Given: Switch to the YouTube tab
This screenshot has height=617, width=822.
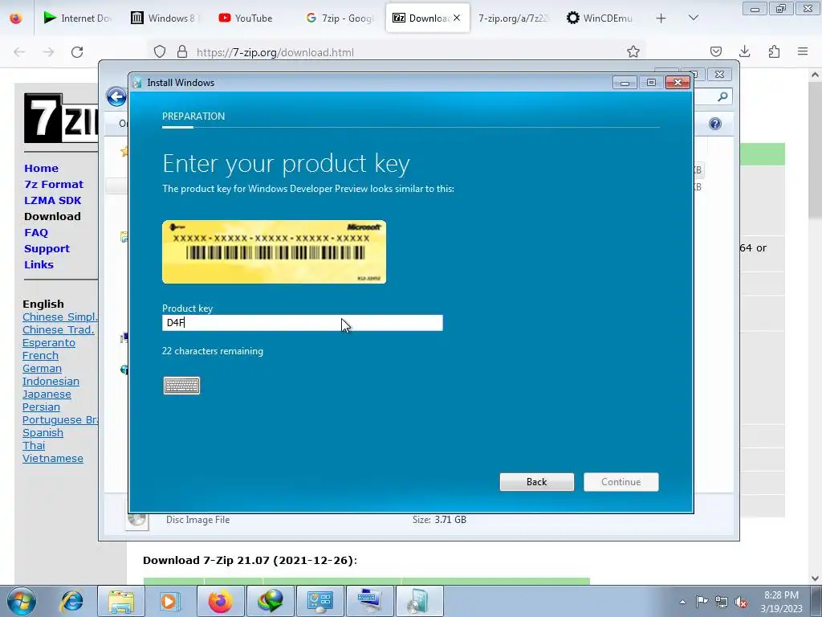Looking at the screenshot, I should 252,18.
